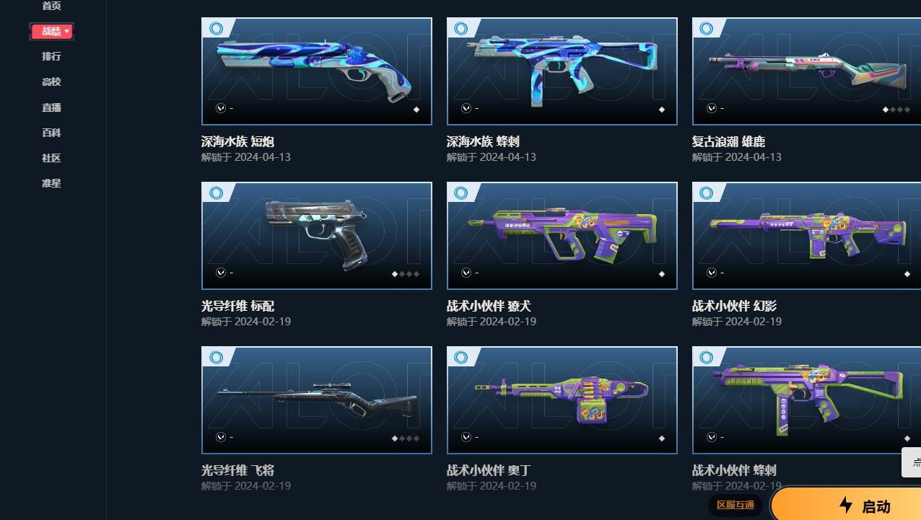921x520 pixels.
Task: Click the tier badge on the 复古浪潮 雄鹿 card
Action: (x=706, y=28)
